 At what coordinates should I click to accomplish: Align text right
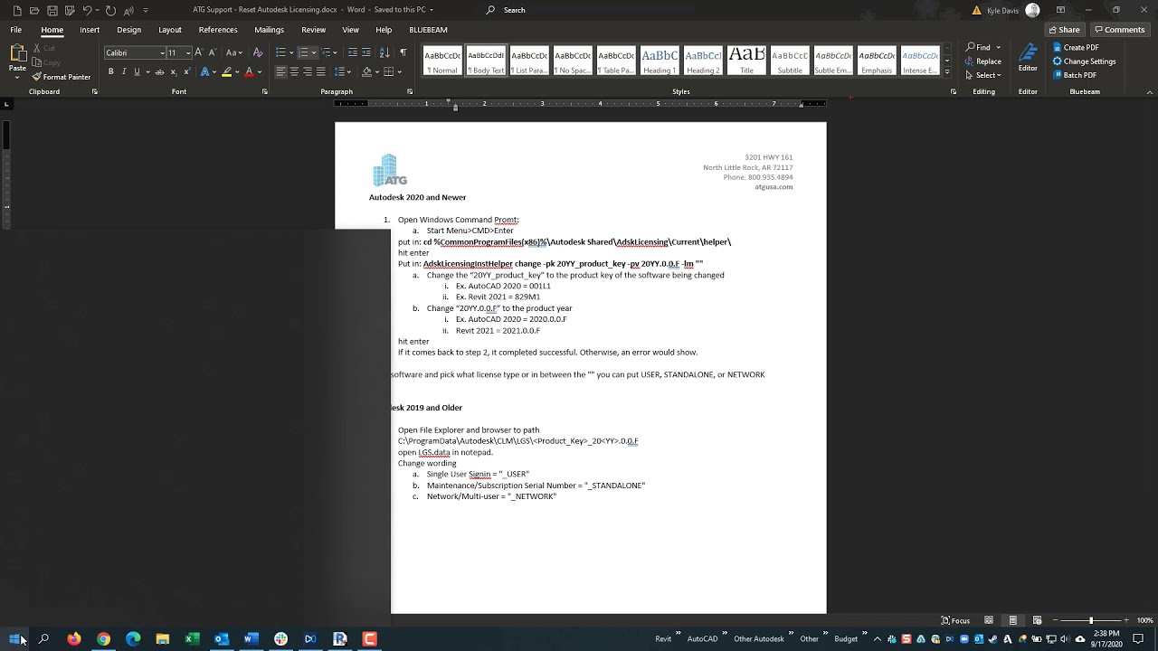(x=308, y=71)
